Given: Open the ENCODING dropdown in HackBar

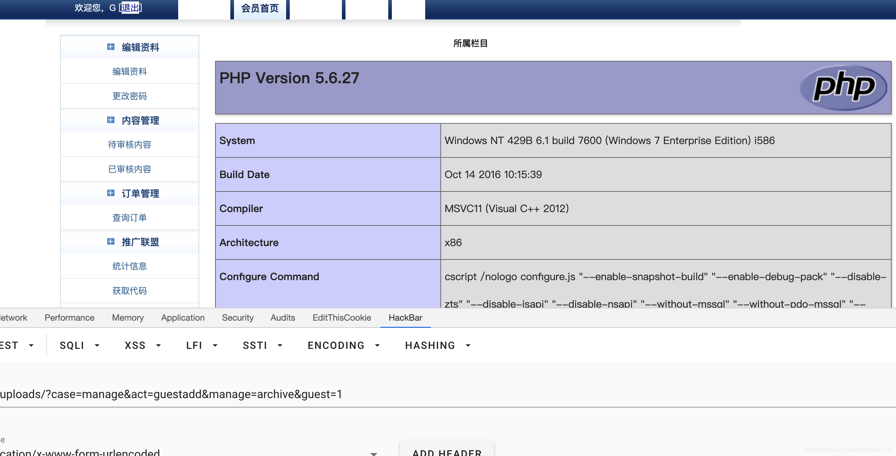Looking at the screenshot, I should point(344,345).
